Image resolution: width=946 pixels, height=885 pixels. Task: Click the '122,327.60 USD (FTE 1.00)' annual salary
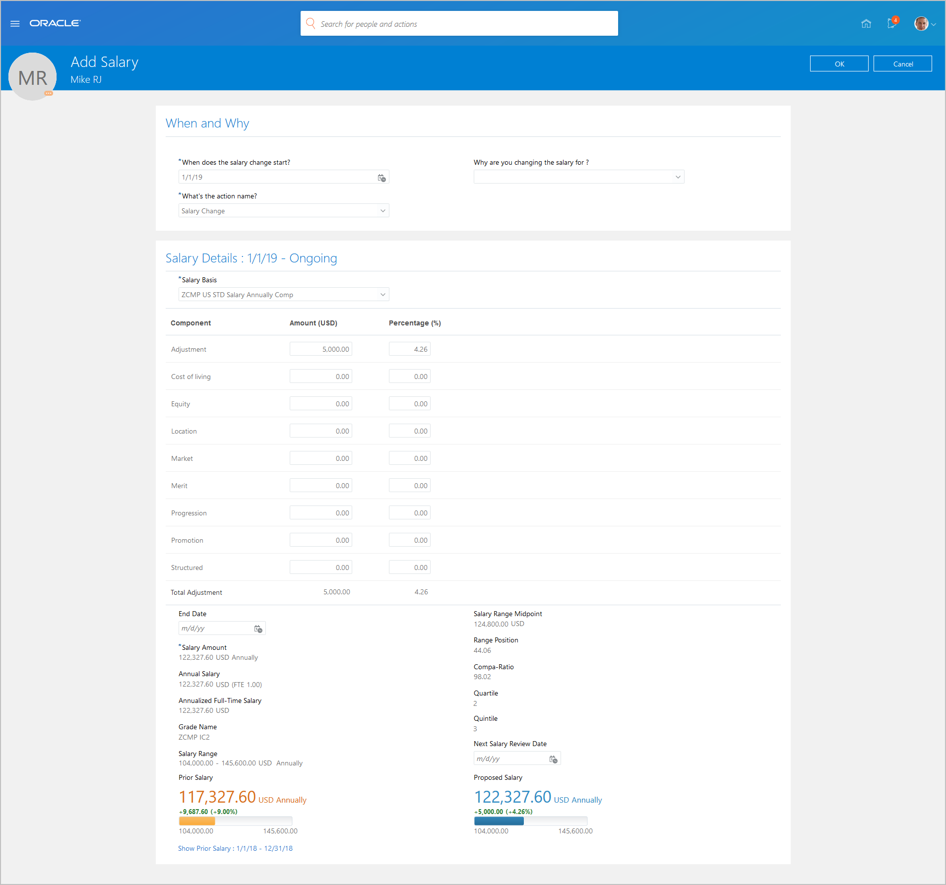tap(220, 685)
